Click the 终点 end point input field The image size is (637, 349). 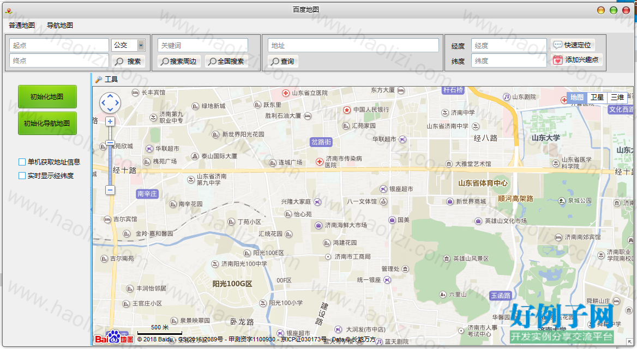pos(59,60)
